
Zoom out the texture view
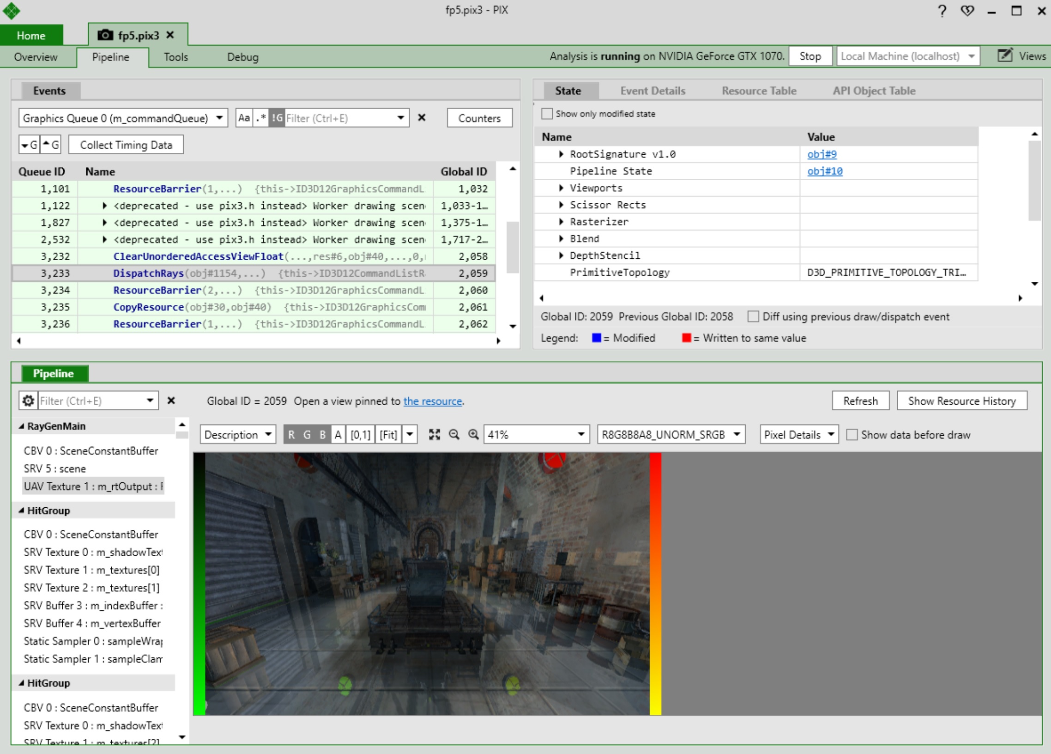[454, 434]
